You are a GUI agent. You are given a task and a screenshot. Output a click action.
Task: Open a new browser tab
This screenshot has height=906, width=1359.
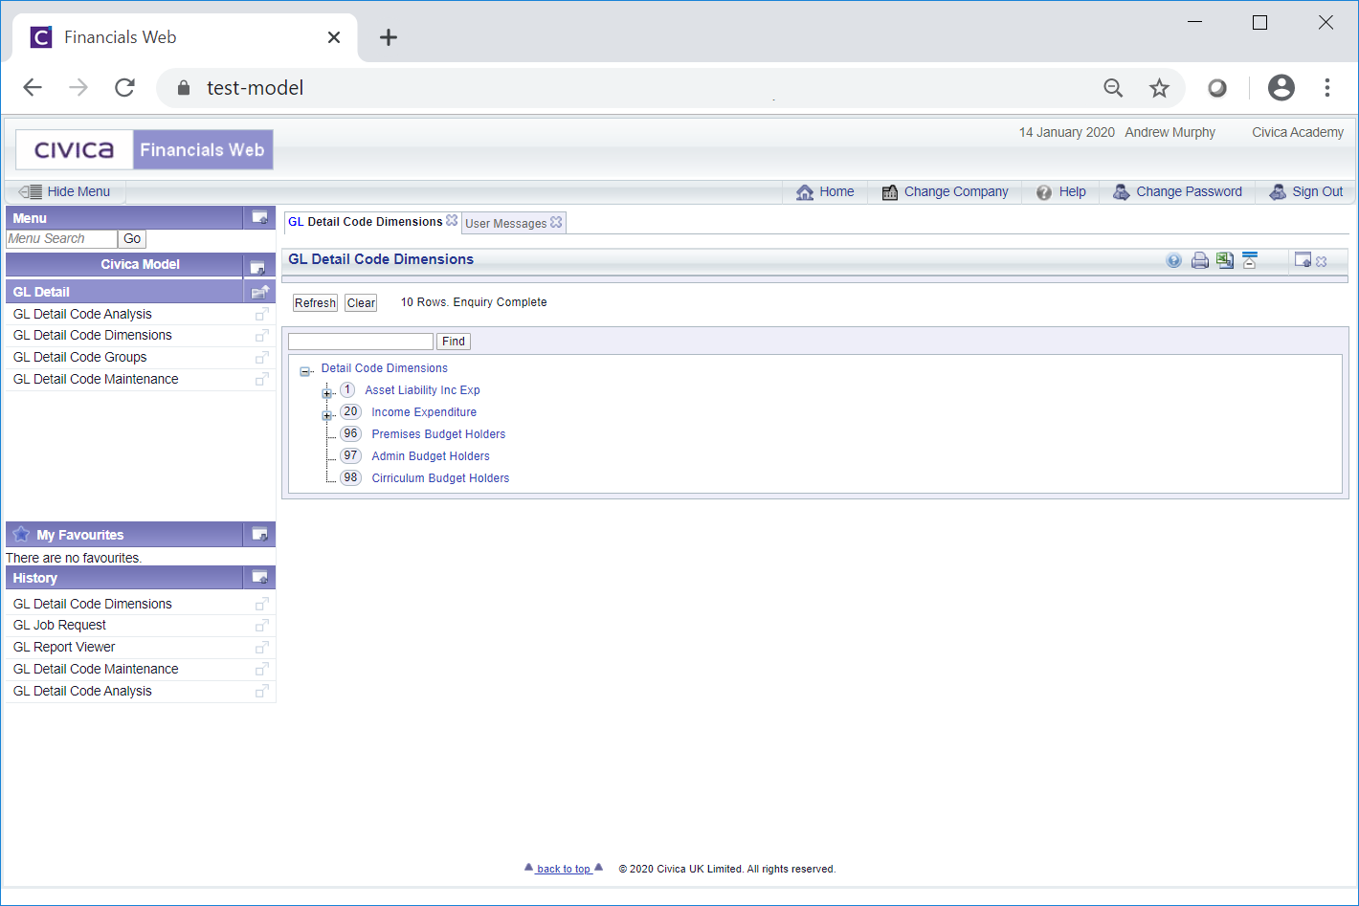[388, 37]
